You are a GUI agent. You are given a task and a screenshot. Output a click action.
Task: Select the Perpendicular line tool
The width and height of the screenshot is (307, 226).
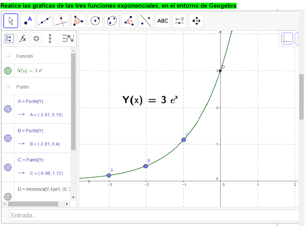point(61,21)
